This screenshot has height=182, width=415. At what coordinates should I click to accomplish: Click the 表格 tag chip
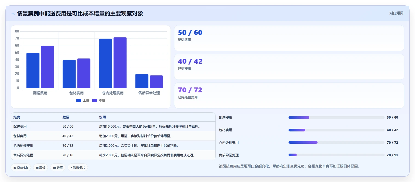point(41,168)
